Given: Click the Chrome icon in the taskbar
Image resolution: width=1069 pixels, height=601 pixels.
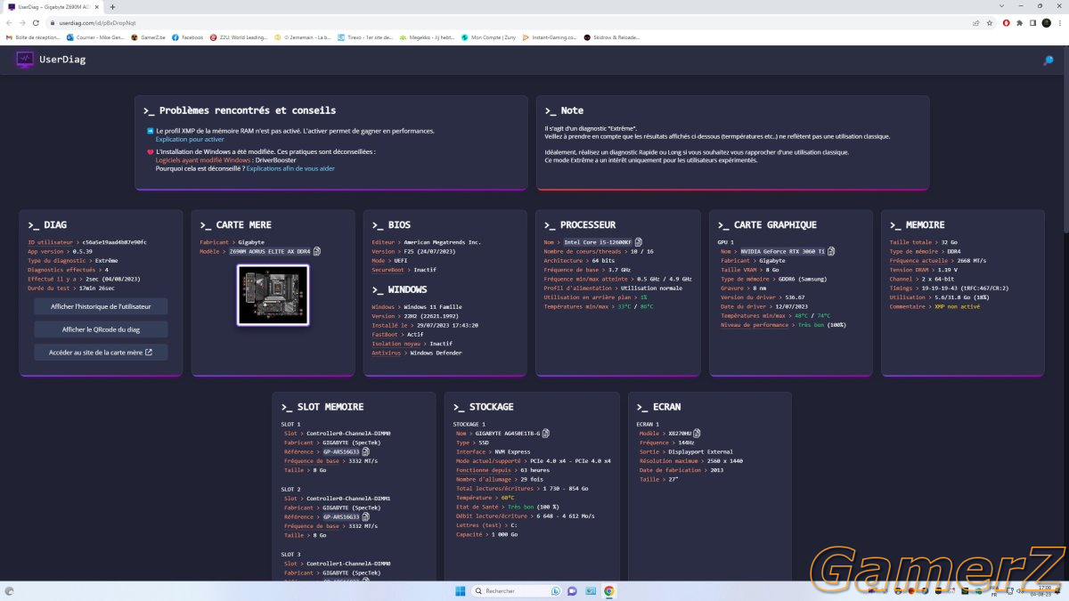Looking at the screenshot, I should tap(608, 591).
